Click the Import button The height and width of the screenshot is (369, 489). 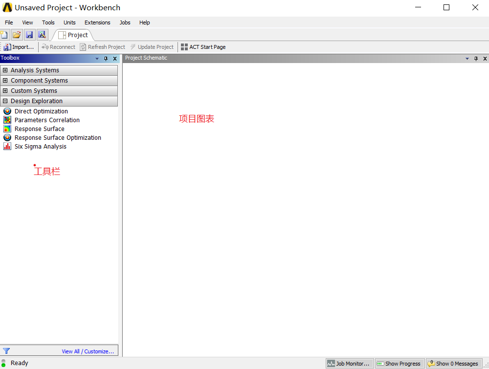19,47
